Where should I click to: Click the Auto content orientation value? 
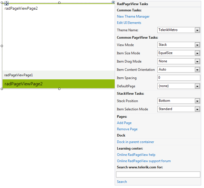tap(162, 69)
